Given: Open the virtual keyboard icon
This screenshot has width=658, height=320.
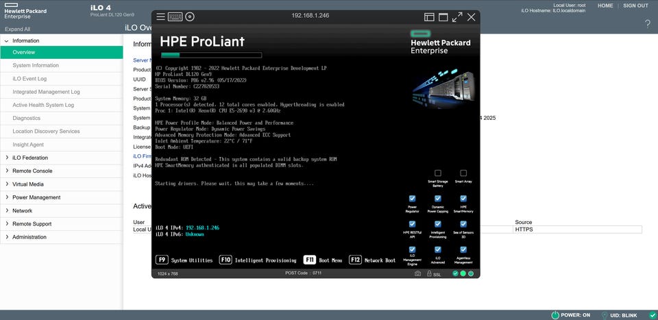Looking at the screenshot, I should pyautogui.click(x=175, y=16).
